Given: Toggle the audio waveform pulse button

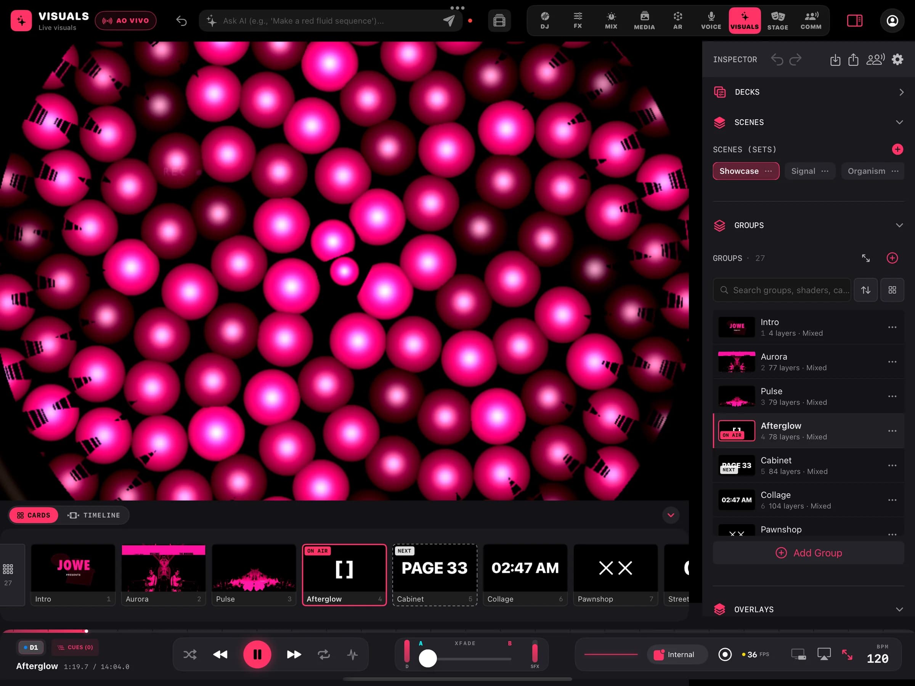Looking at the screenshot, I should click(x=352, y=654).
